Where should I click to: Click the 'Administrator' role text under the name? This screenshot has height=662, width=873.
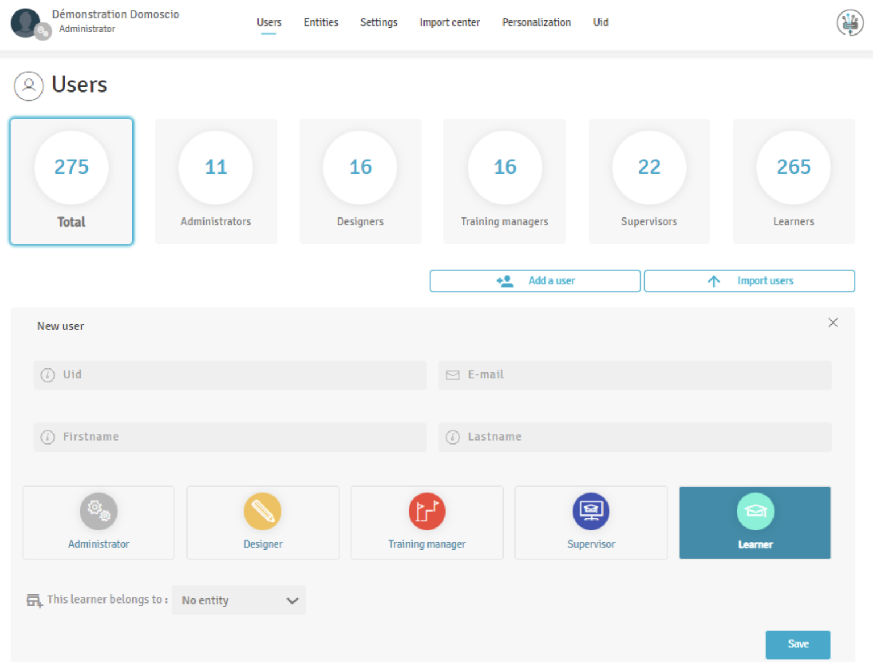(87, 29)
